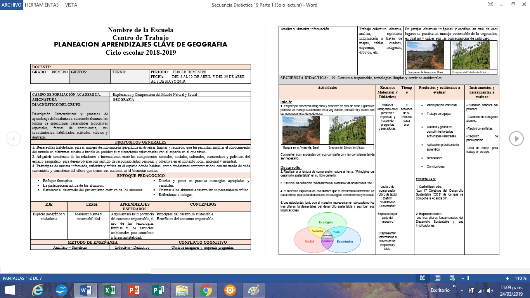Click the zoom out minus button
This screenshot has width=530, height=298.
[x=463, y=278]
